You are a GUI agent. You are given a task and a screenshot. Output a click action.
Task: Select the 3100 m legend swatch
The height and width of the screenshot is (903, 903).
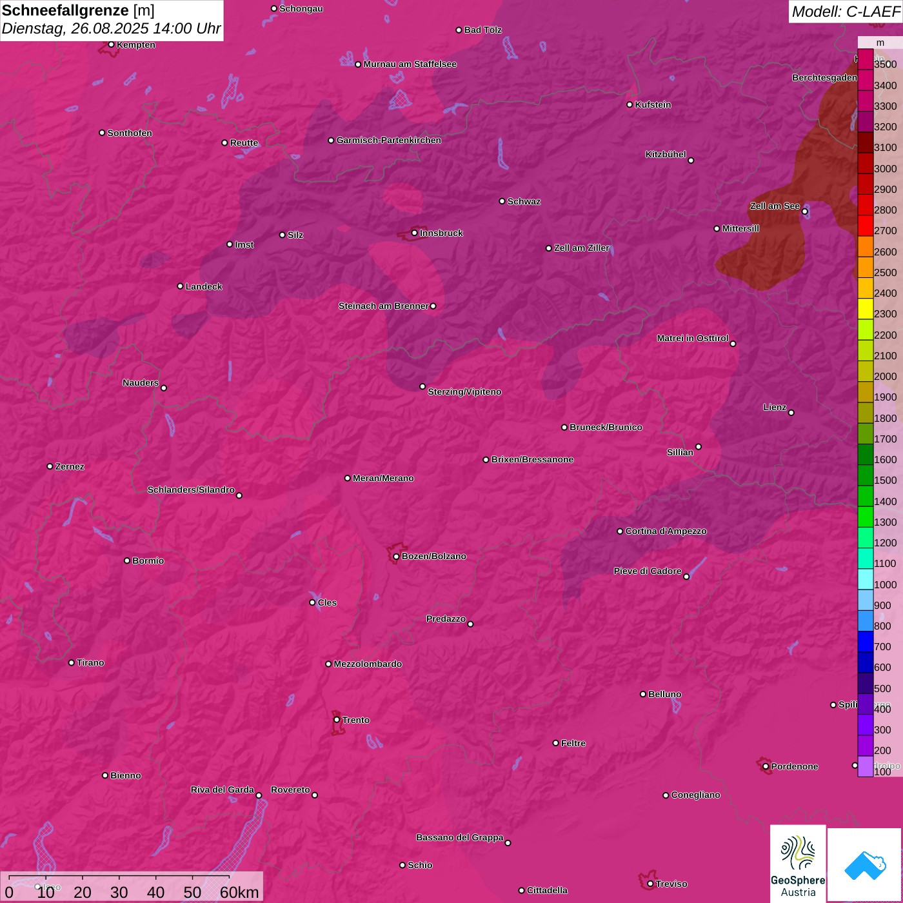tap(866, 143)
